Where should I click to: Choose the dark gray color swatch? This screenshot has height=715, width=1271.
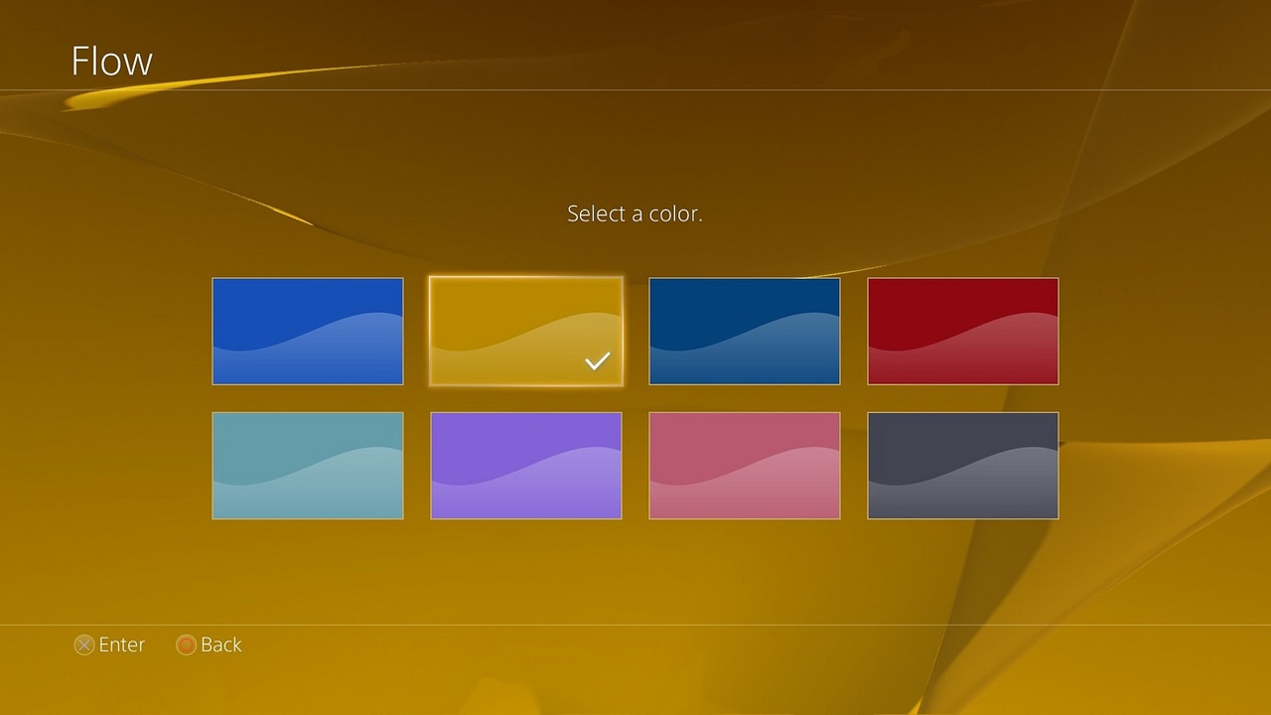[x=962, y=465]
